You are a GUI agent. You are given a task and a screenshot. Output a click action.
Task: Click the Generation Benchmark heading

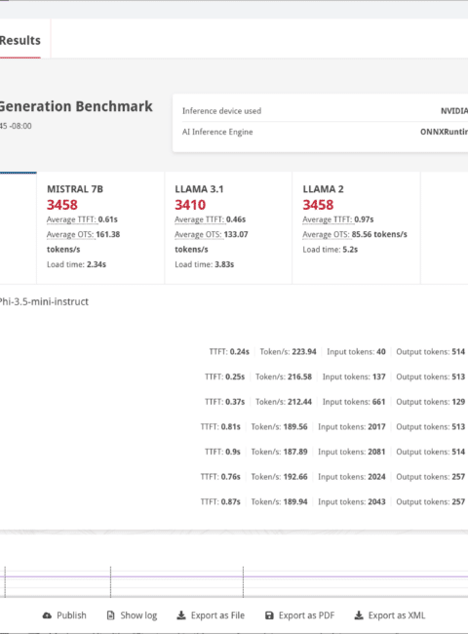click(x=76, y=106)
